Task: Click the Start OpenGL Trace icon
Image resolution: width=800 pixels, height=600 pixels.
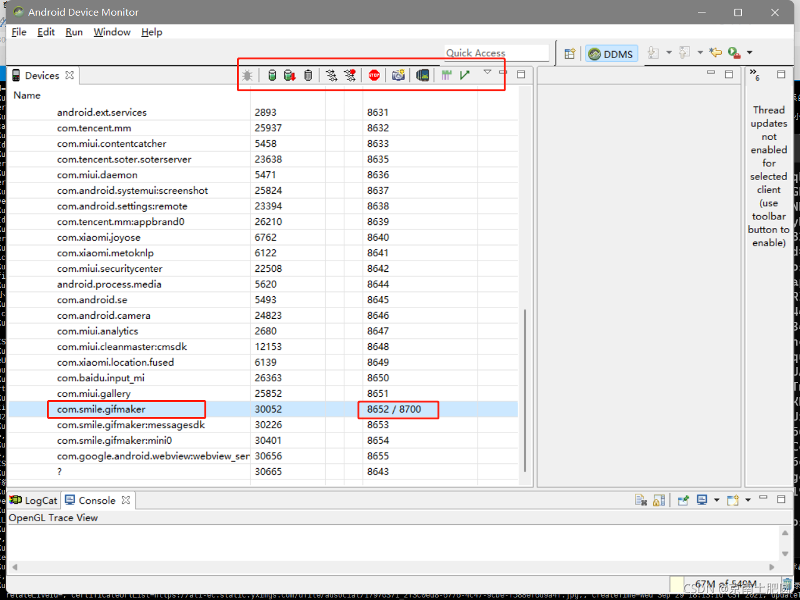Action: 464,76
